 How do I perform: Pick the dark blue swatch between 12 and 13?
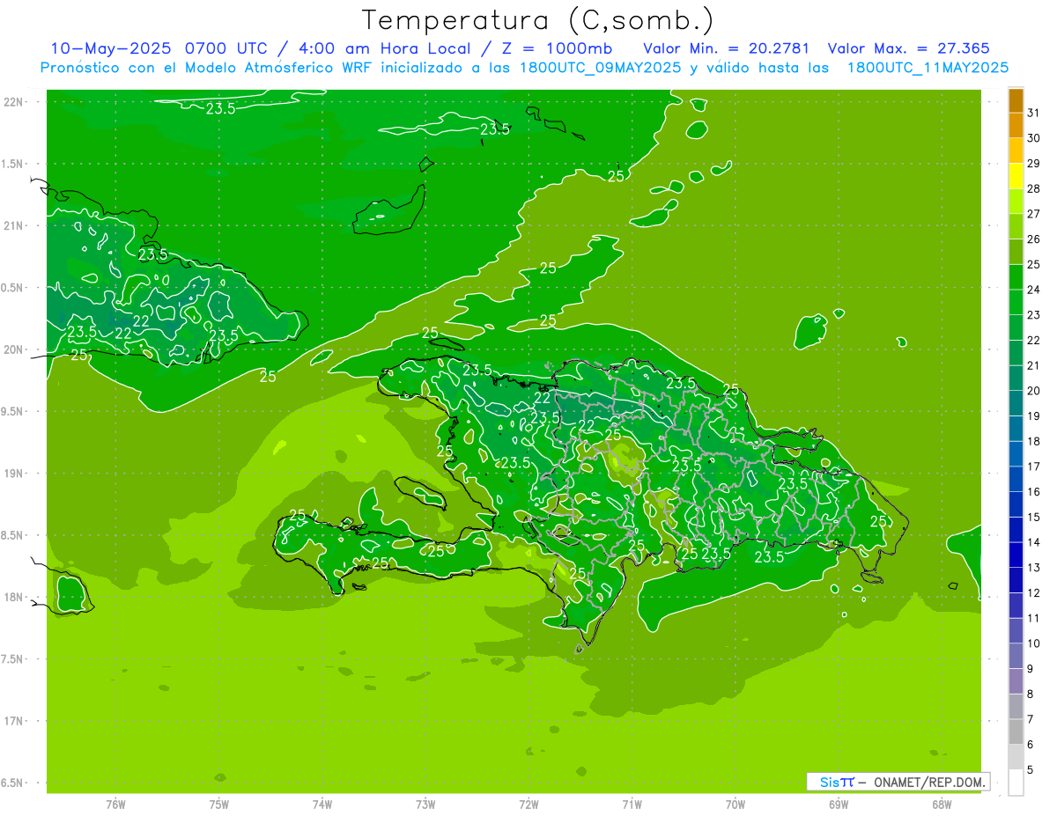tap(1016, 580)
